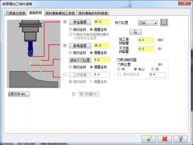Select 增量坐标 for 参考高度

click(91, 53)
